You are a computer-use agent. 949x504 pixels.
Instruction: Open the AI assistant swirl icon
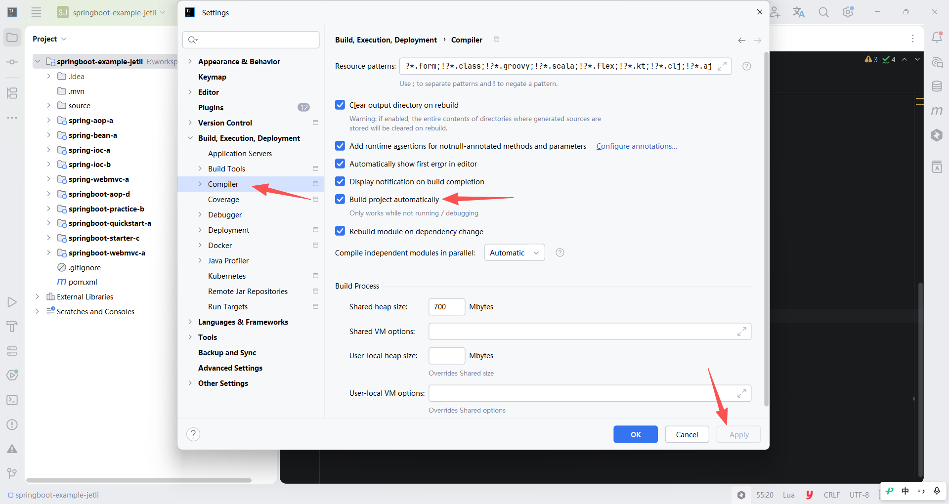click(937, 62)
